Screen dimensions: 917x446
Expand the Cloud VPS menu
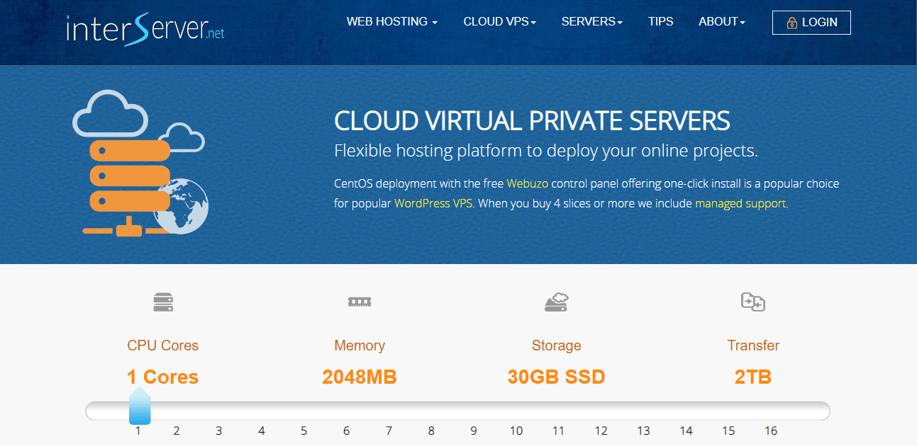click(499, 22)
